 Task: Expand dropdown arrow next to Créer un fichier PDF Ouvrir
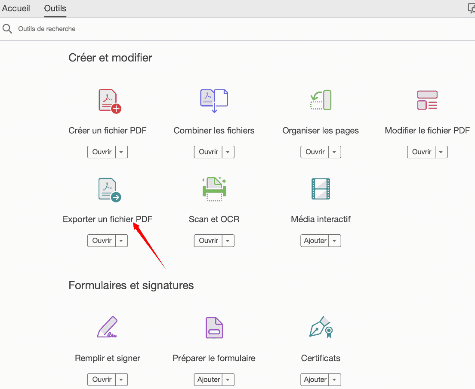pyautogui.click(x=121, y=152)
